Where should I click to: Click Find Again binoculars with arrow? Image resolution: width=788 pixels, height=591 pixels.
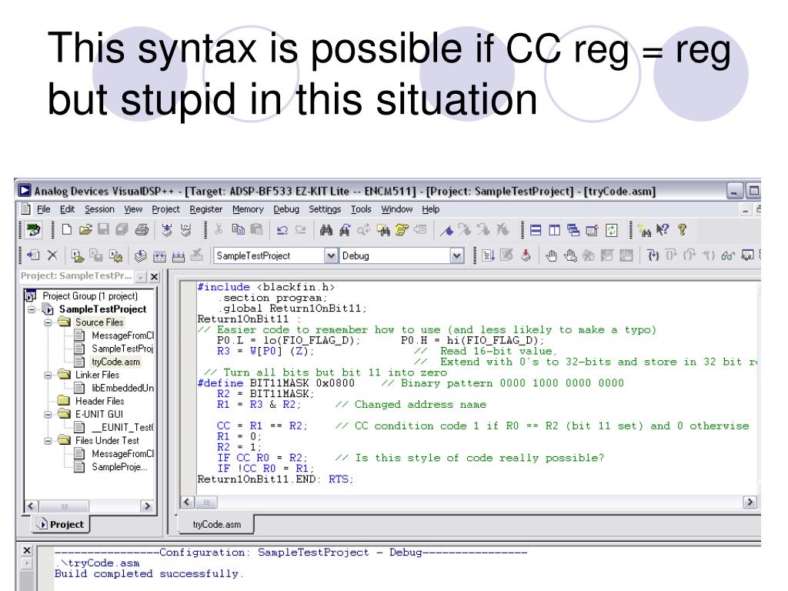click(x=344, y=230)
